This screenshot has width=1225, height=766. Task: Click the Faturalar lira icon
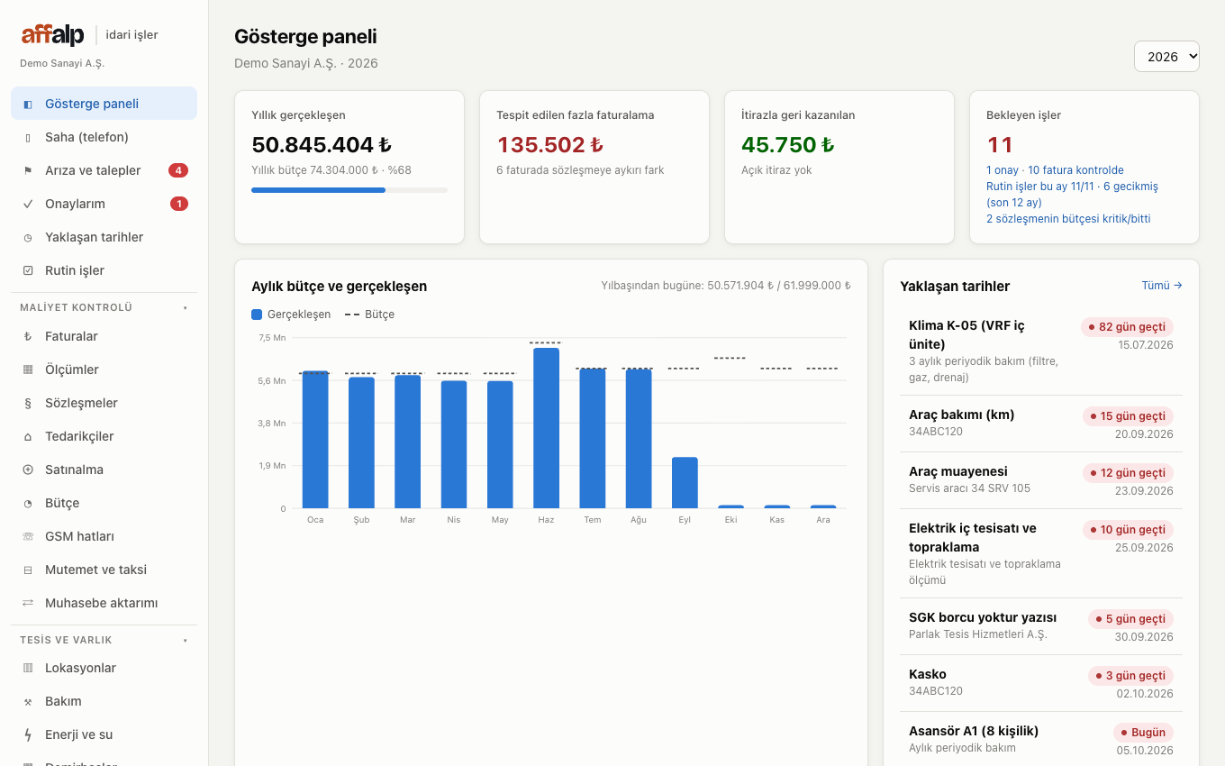point(27,336)
